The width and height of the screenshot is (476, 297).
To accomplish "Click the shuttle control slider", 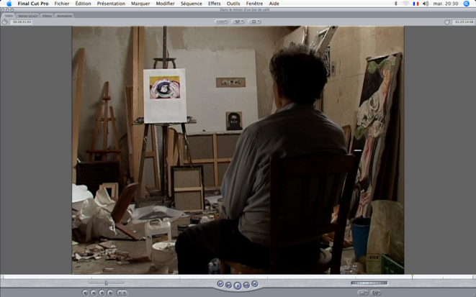I will click(107, 283).
